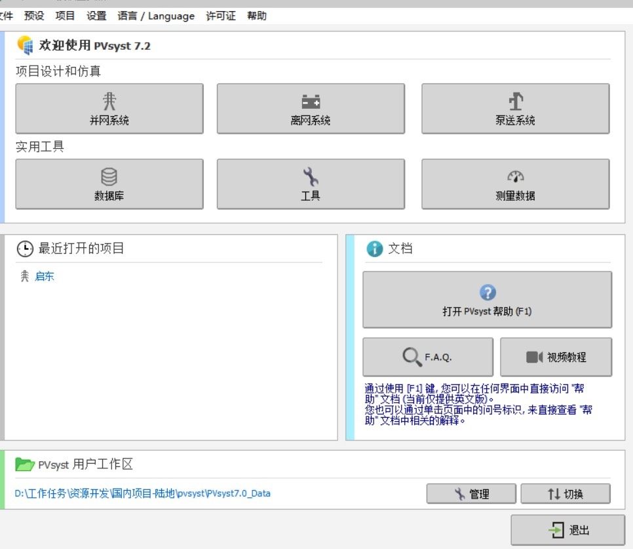Open the F.A.Q. search button

[428, 357]
